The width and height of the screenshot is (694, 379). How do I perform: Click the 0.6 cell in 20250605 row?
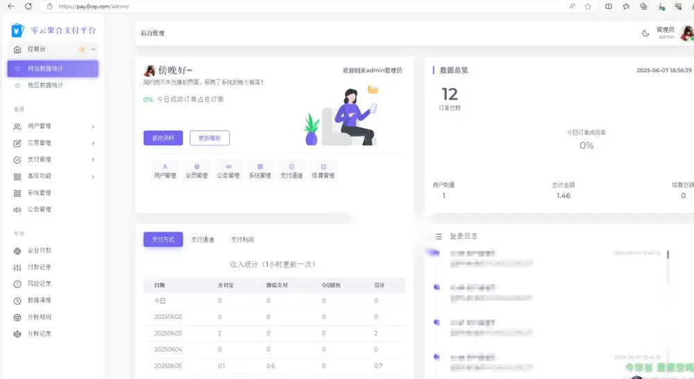(271, 366)
